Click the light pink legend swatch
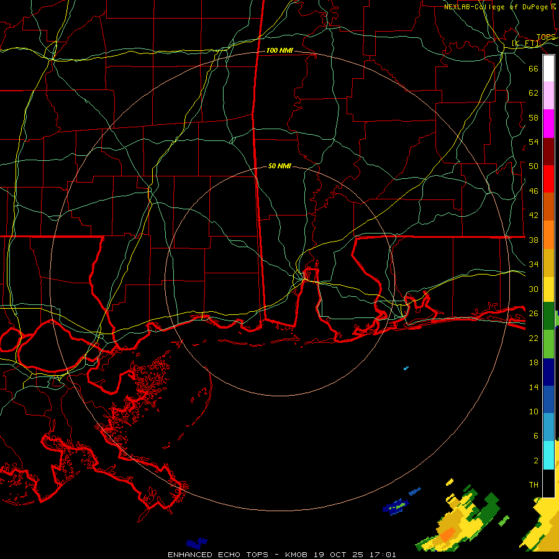This screenshot has width=559, height=559. pos(548,96)
